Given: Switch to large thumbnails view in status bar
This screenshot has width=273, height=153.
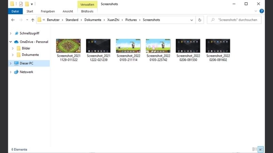Looking at the screenshot, I should click(261, 149).
